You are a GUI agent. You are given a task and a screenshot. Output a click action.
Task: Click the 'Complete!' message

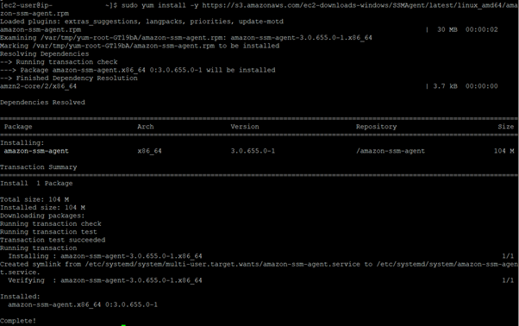click(x=18, y=321)
